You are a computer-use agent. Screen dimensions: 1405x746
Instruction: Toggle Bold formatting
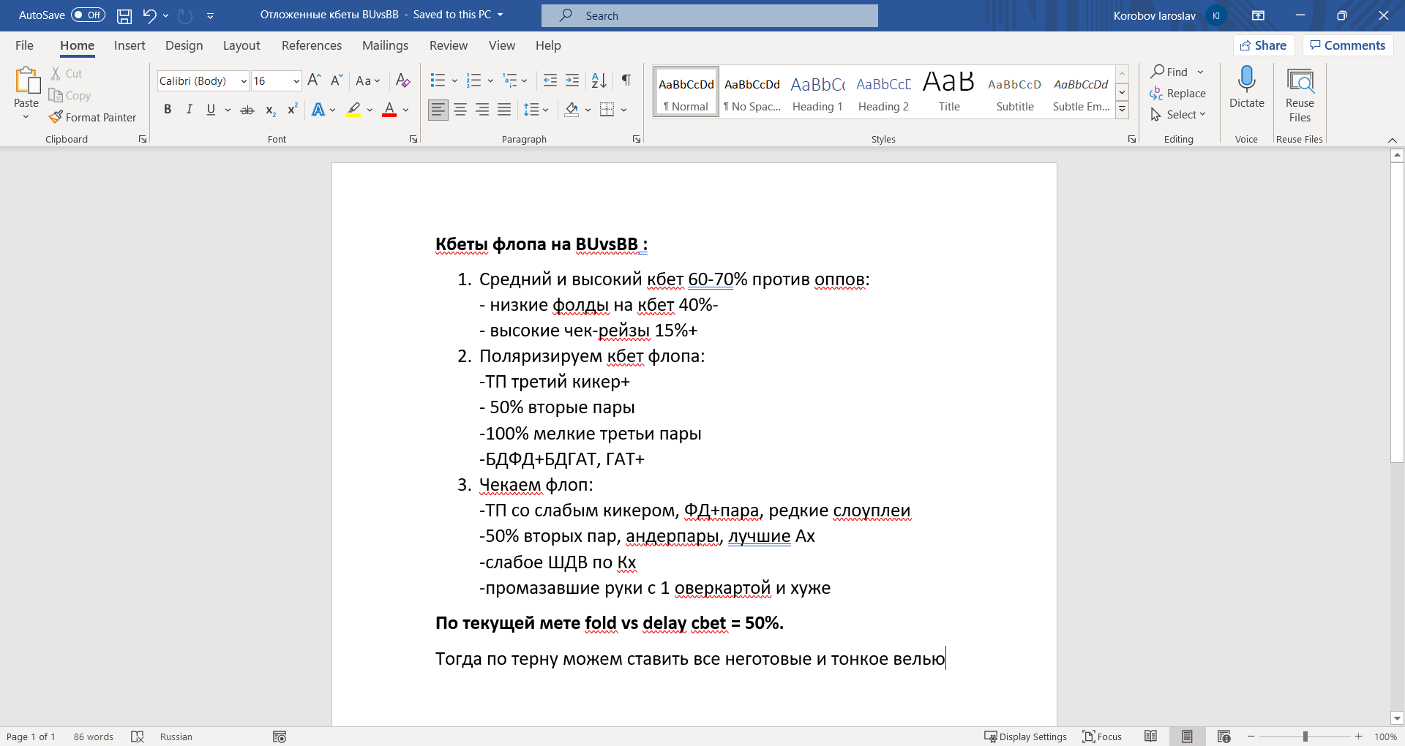coord(168,110)
